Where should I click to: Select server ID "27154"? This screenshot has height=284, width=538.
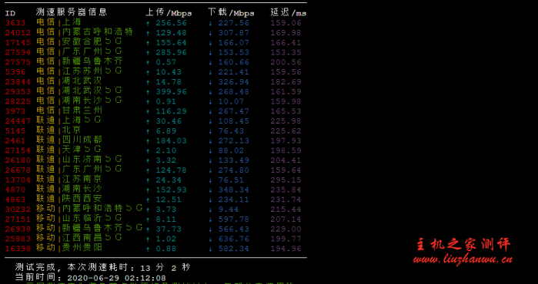tap(18, 150)
